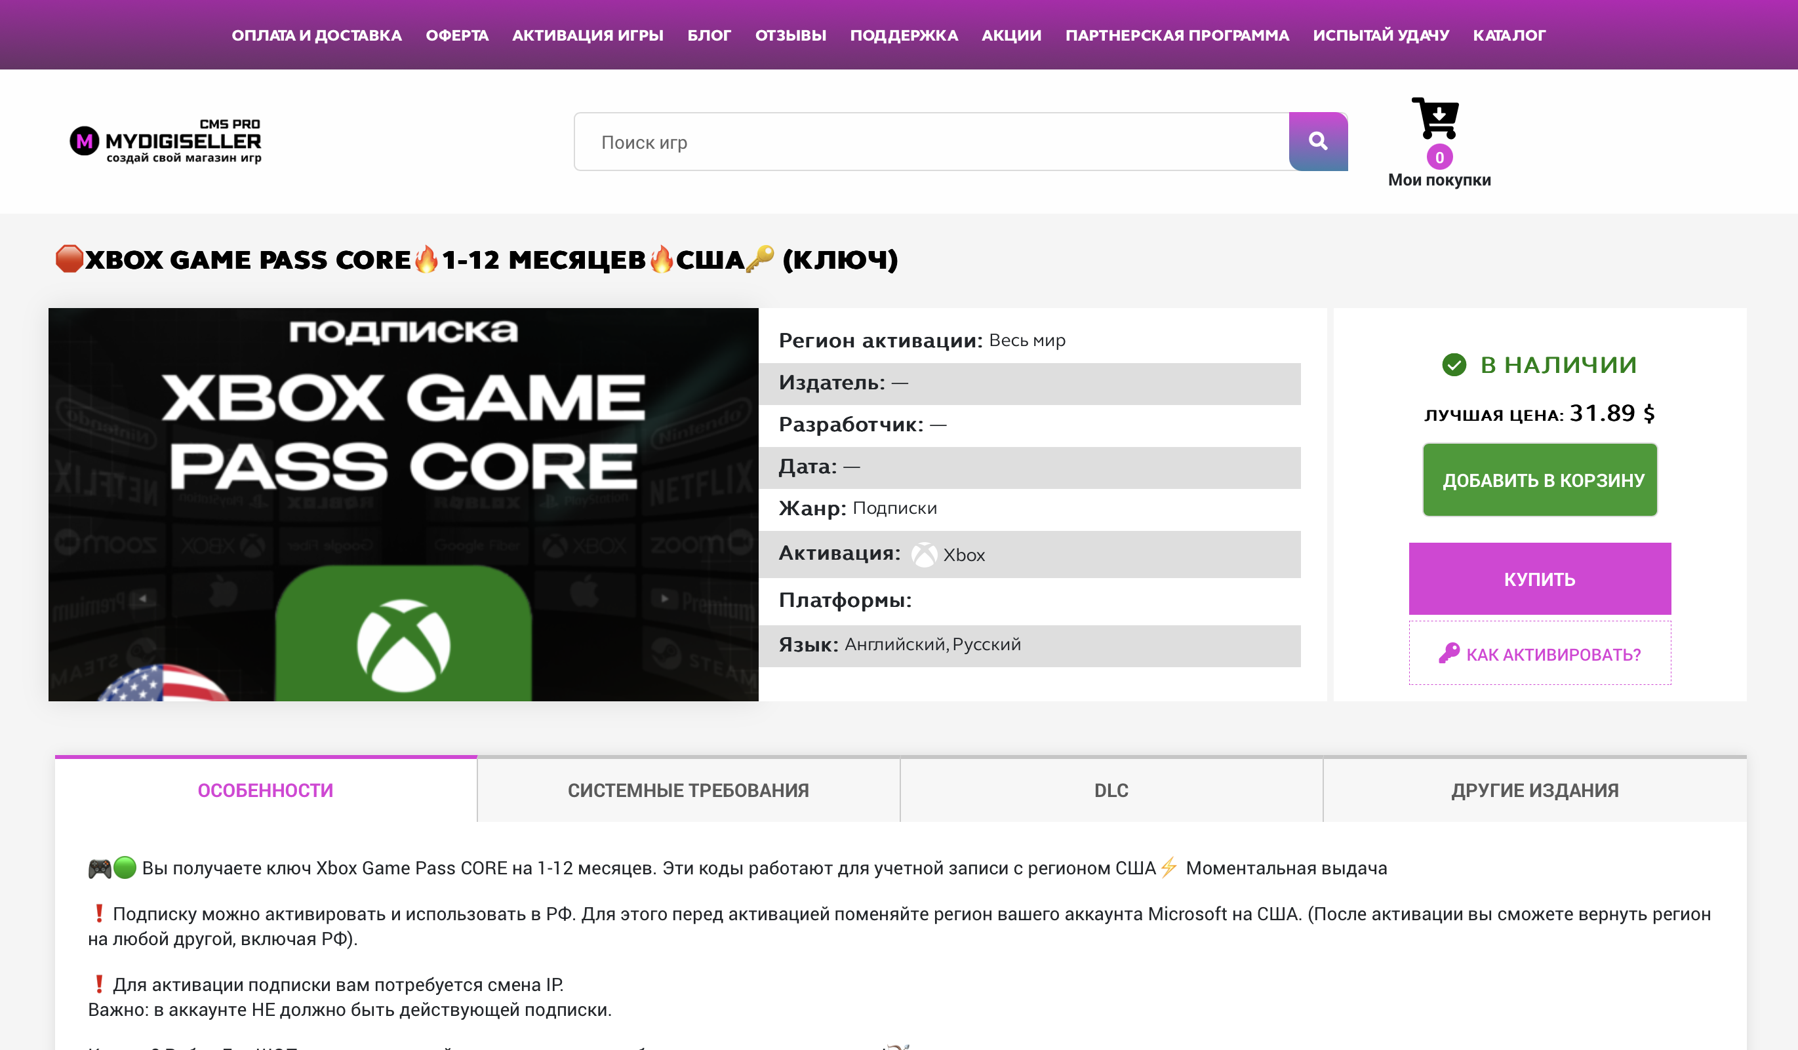Click the MyDigiSeller logo
This screenshot has height=1050, width=1798.
click(x=165, y=141)
